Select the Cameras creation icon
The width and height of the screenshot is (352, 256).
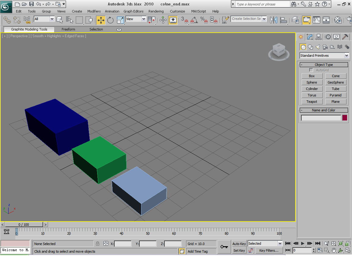click(x=324, y=47)
